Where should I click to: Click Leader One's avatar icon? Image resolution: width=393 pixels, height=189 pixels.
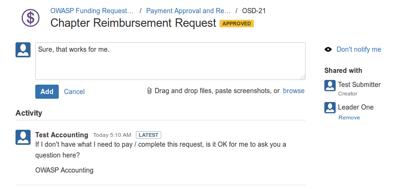point(330,108)
